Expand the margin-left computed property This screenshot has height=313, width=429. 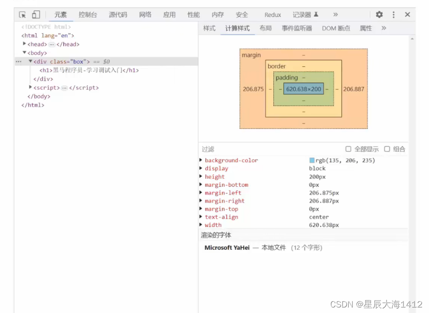(x=201, y=193)
